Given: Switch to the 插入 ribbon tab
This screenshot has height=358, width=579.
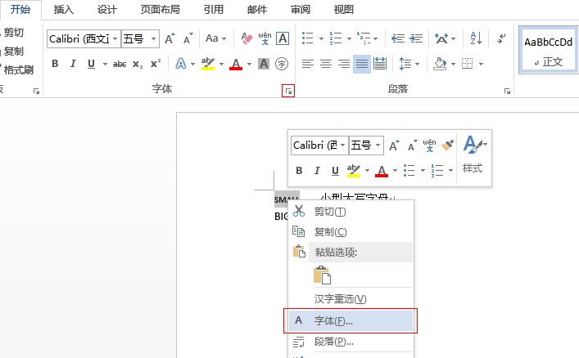Looking at the screenshot, I should coord(63,10).
